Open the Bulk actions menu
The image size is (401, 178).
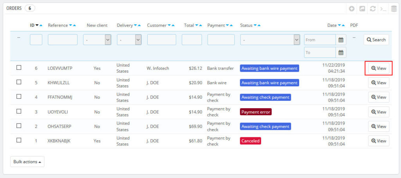[27, 162]
